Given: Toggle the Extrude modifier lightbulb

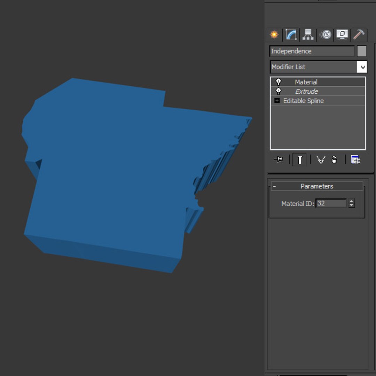Looking at the screenshot, I should (x=279, y=91).
